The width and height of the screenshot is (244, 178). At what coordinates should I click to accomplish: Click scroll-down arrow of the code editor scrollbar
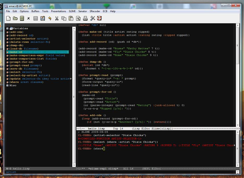coord(238,125)
